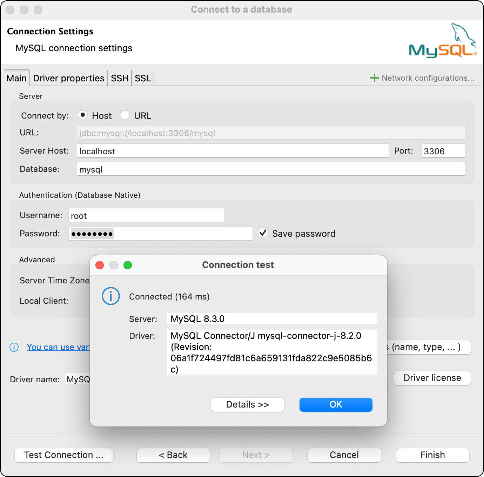Switch to the Driver properties tab
The image size is (484, 477).
pyautogui.click(x=69, y=78)
